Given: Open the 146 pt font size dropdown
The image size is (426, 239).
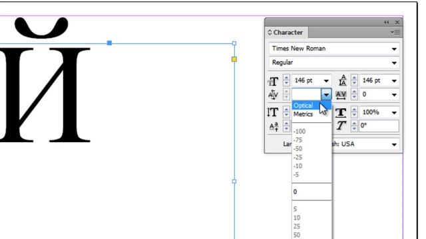Looking at the screenshot, I should pyautogui.click(x=326, y=81).
